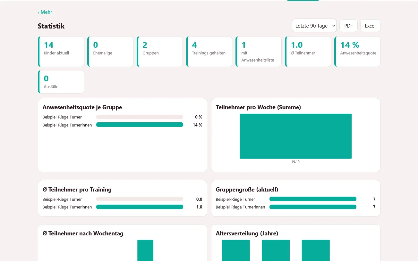
Task: Select the "Ehemalige" stat card
Action: click(x=110, y=52)
